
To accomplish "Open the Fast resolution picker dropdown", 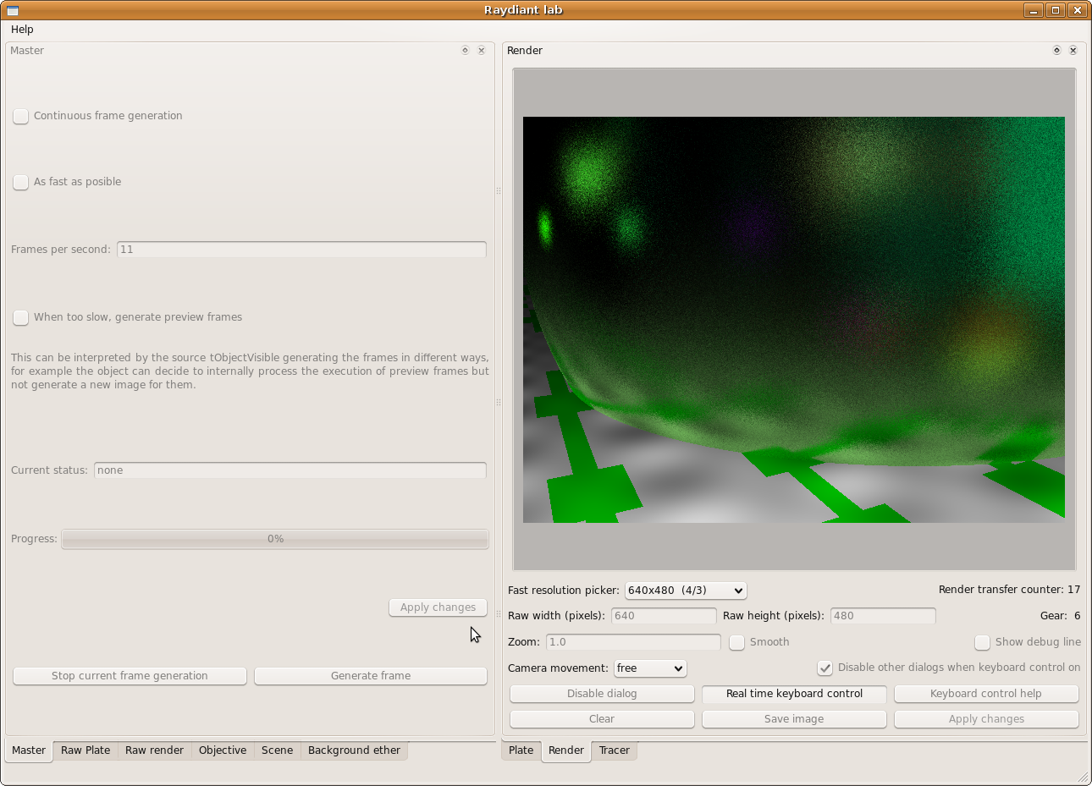I will (x=686, y=591).
